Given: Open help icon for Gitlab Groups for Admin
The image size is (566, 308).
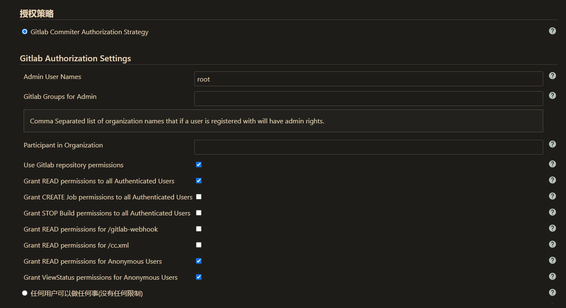Looking at the screenshot, I should [x=552, y=95].
